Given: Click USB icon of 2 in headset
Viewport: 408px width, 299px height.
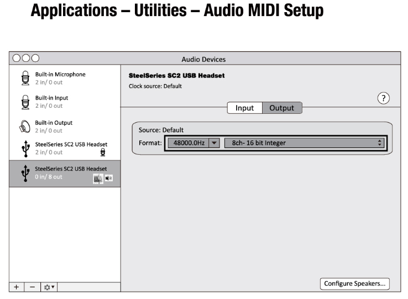Looking at the screenshot, I should point(25,149).
